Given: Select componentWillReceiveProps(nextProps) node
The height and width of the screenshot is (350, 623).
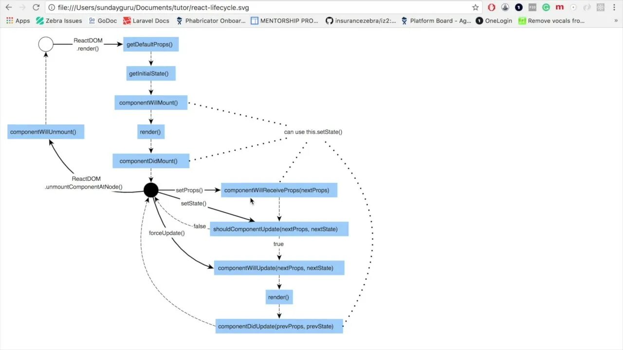Looking at the screenshot, I should pos(279,190).
